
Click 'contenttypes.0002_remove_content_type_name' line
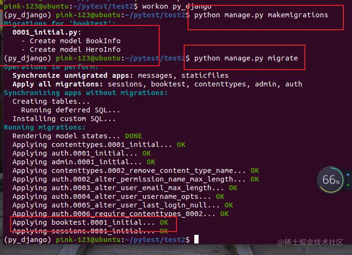(x=136, y=170)
